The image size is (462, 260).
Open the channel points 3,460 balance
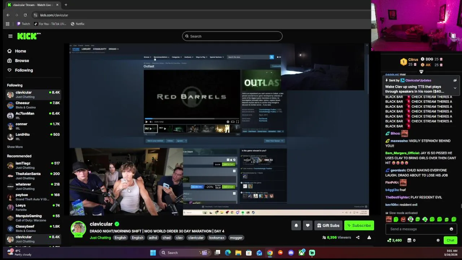point(394,240)
